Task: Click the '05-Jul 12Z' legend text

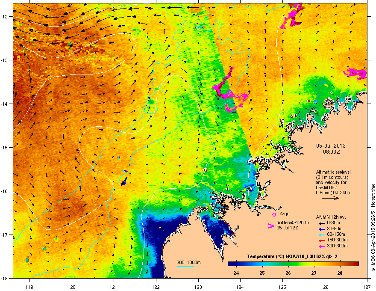Action: click(x=287, y=228)
